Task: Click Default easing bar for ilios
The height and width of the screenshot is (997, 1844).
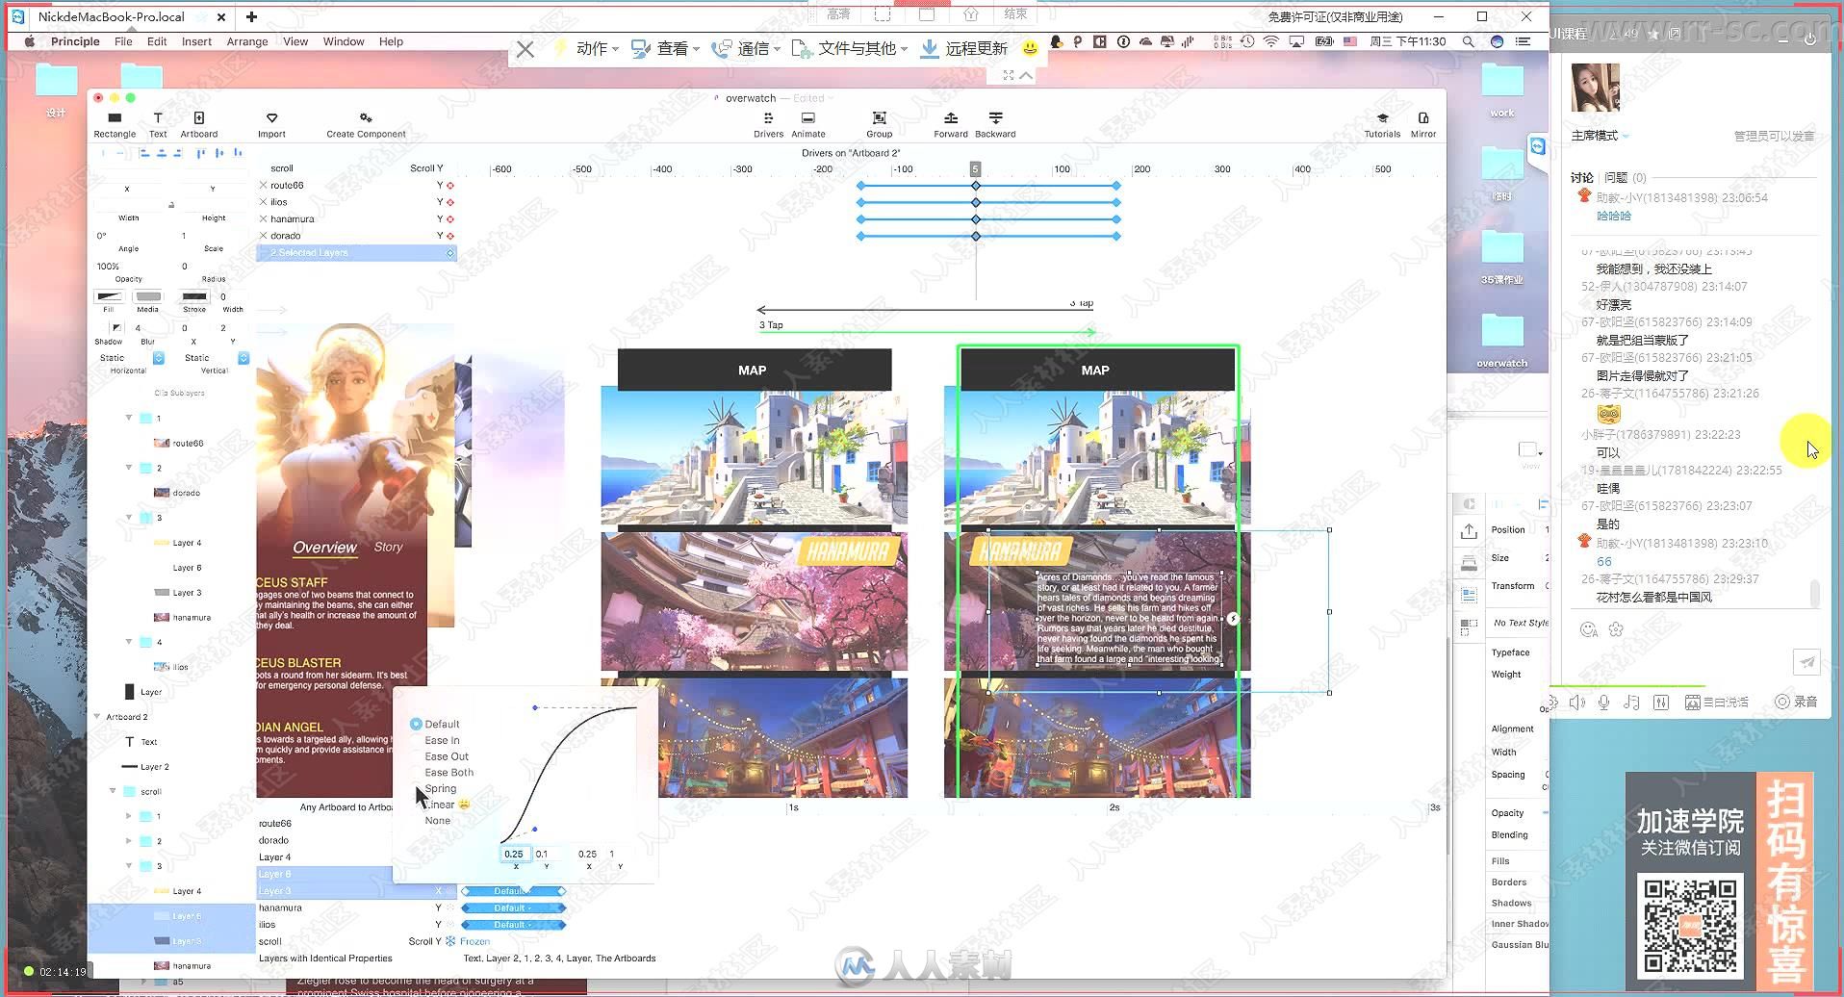Action: click(513, 925)
